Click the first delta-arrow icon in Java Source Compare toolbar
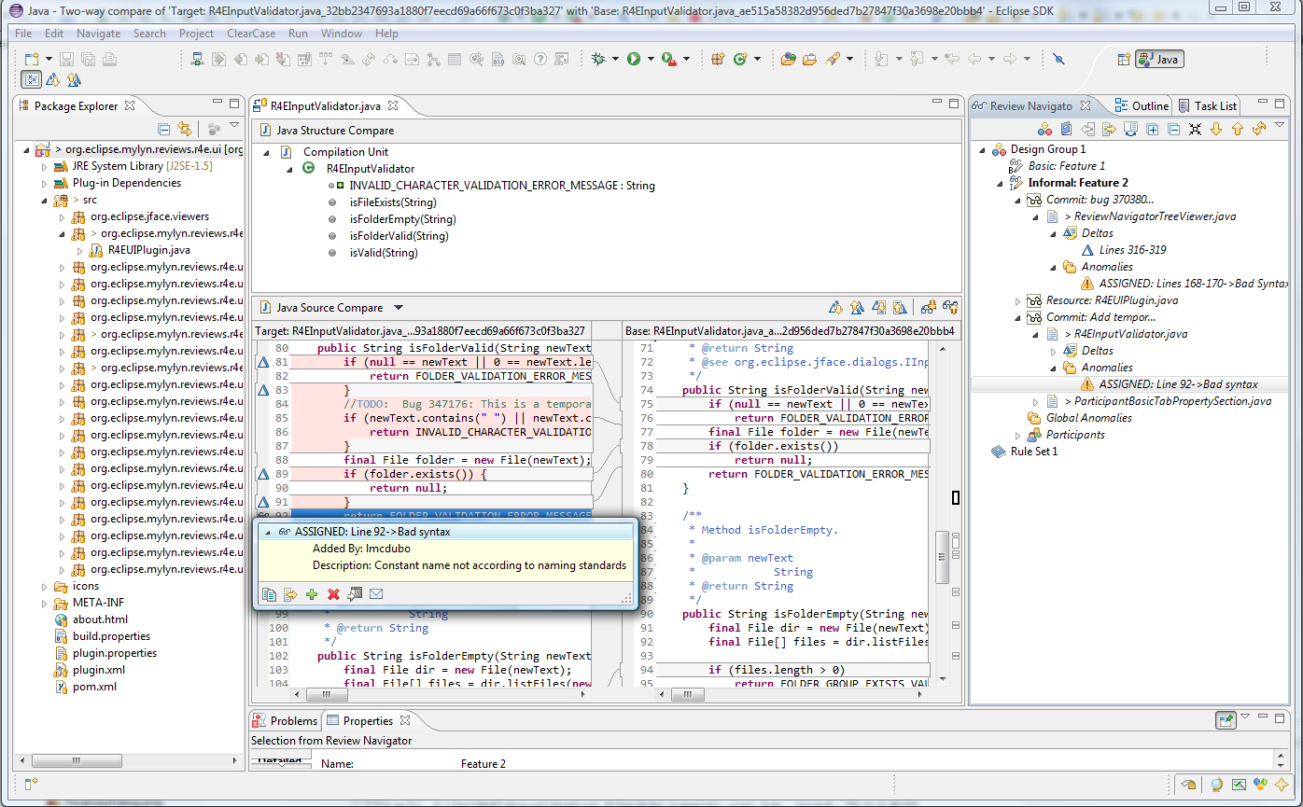The image size is (1303, 807). pyautogui.click(x=835, y=307)
